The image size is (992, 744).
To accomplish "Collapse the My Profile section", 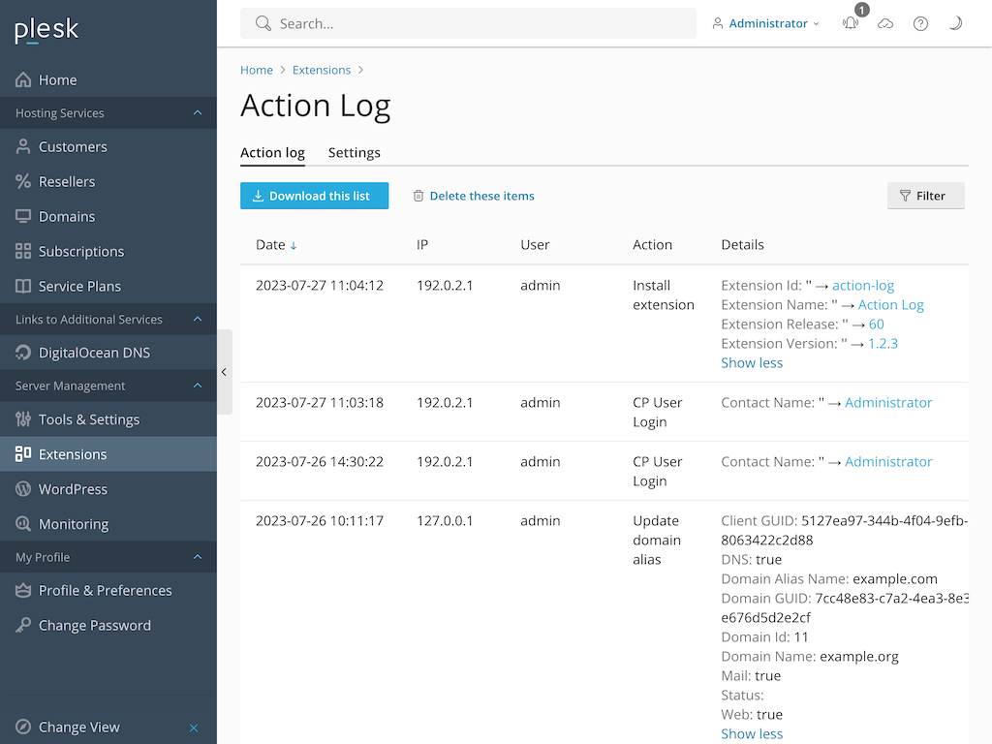I will pos(198,557).
